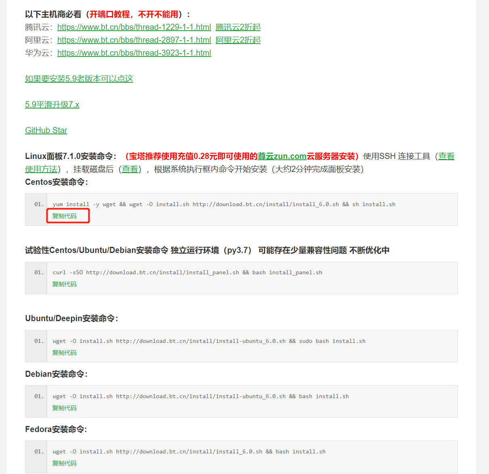The image size is (489, 474).
Task: Click the Centos yum install command text
Action: click(x=224, y=205)
